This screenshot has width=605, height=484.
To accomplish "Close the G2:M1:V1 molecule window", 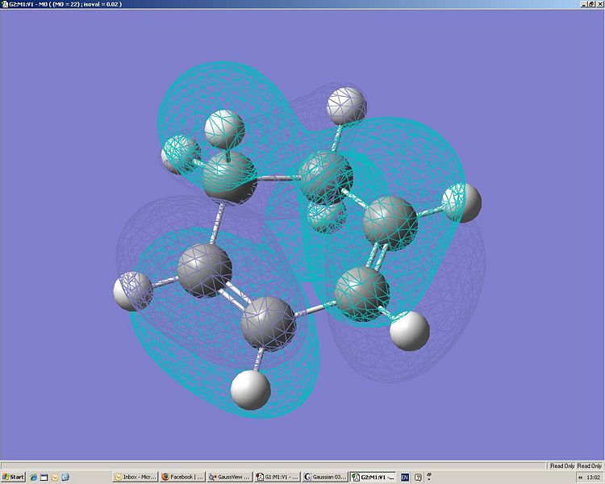I will point(599,4).
